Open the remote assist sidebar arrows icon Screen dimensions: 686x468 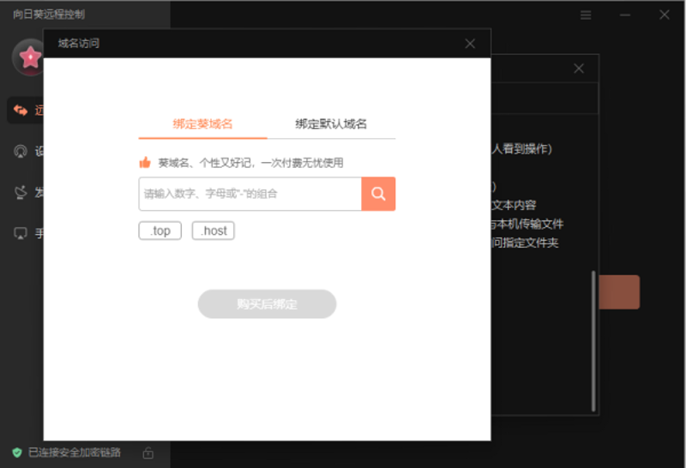(20, 111)
